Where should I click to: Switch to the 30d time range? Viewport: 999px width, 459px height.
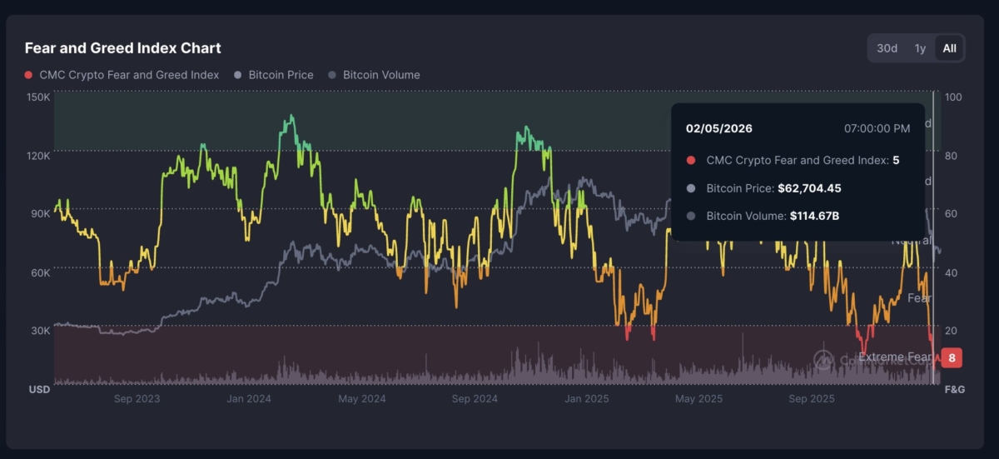point(887,48)
